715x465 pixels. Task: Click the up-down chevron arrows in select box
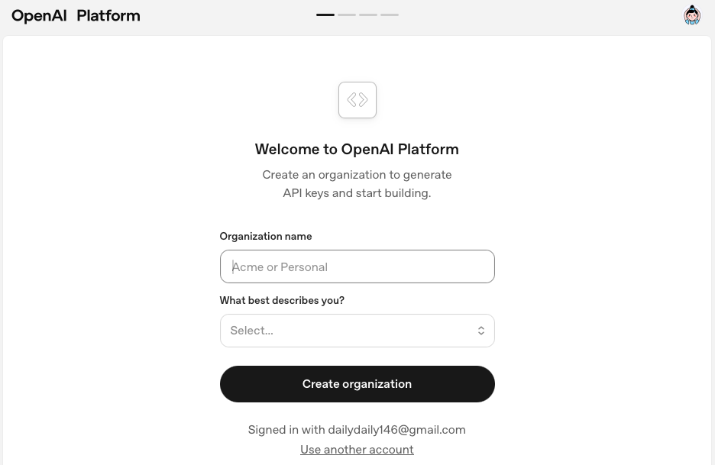[x=481, y=331]
